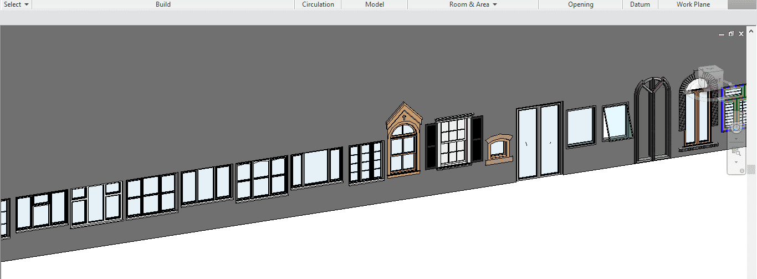This screenshot has width=757, height=279.
Task: Open the navigation bar customize button
Action: [742, 171]
